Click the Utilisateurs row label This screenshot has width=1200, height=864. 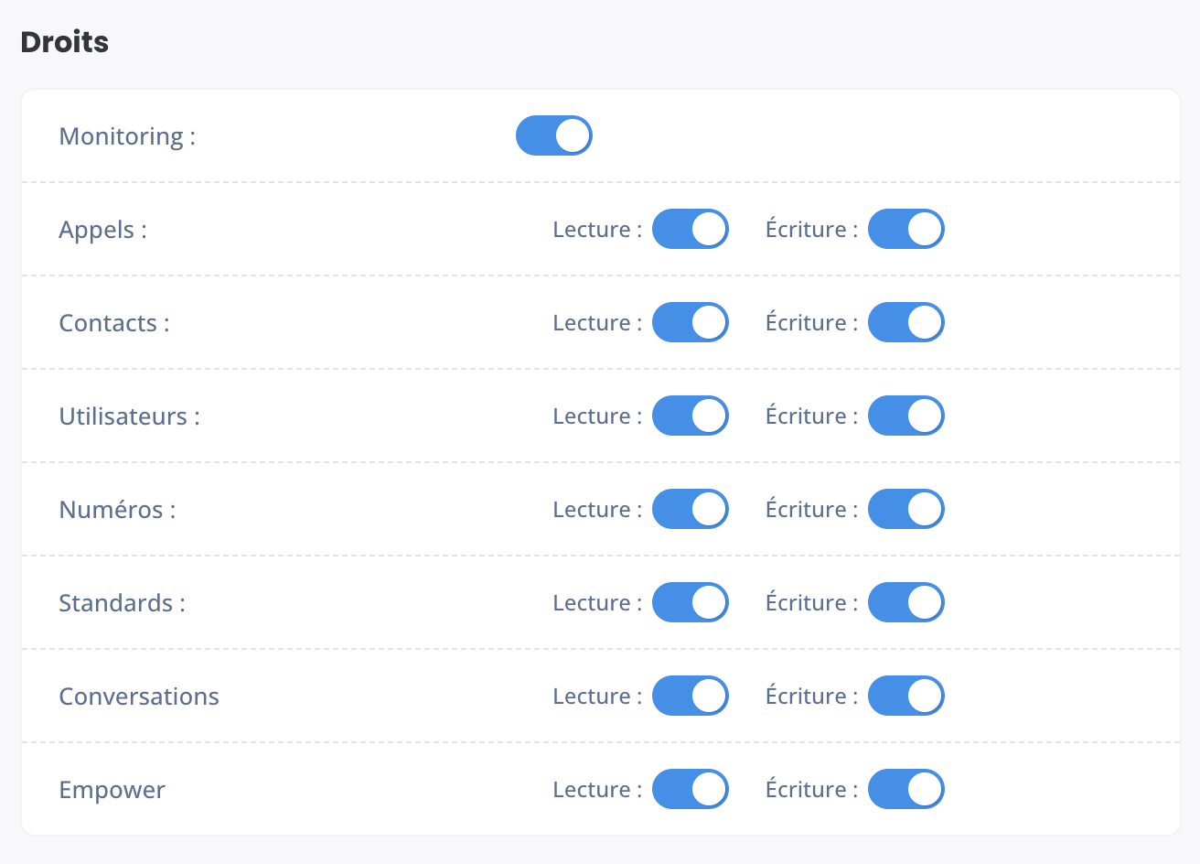[x=129, y=416]
